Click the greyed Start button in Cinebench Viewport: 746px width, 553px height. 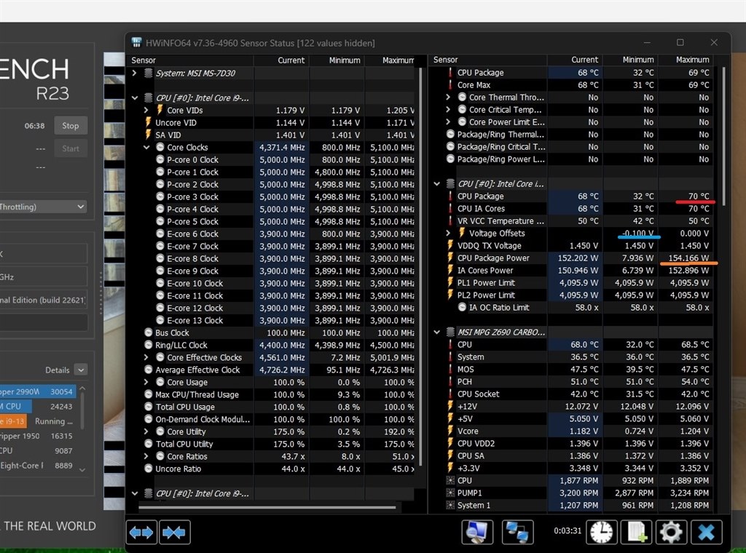[71, 148]
